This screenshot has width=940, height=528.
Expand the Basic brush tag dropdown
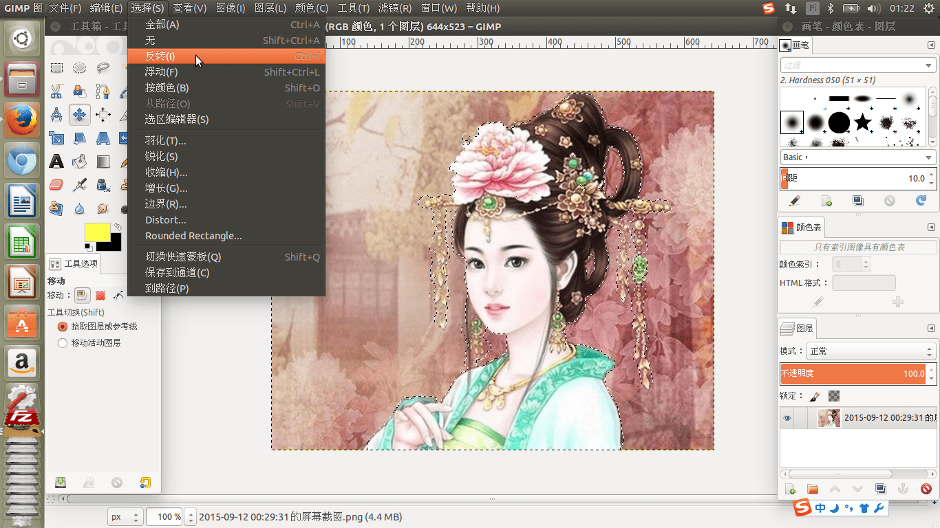tap(857, 157)
